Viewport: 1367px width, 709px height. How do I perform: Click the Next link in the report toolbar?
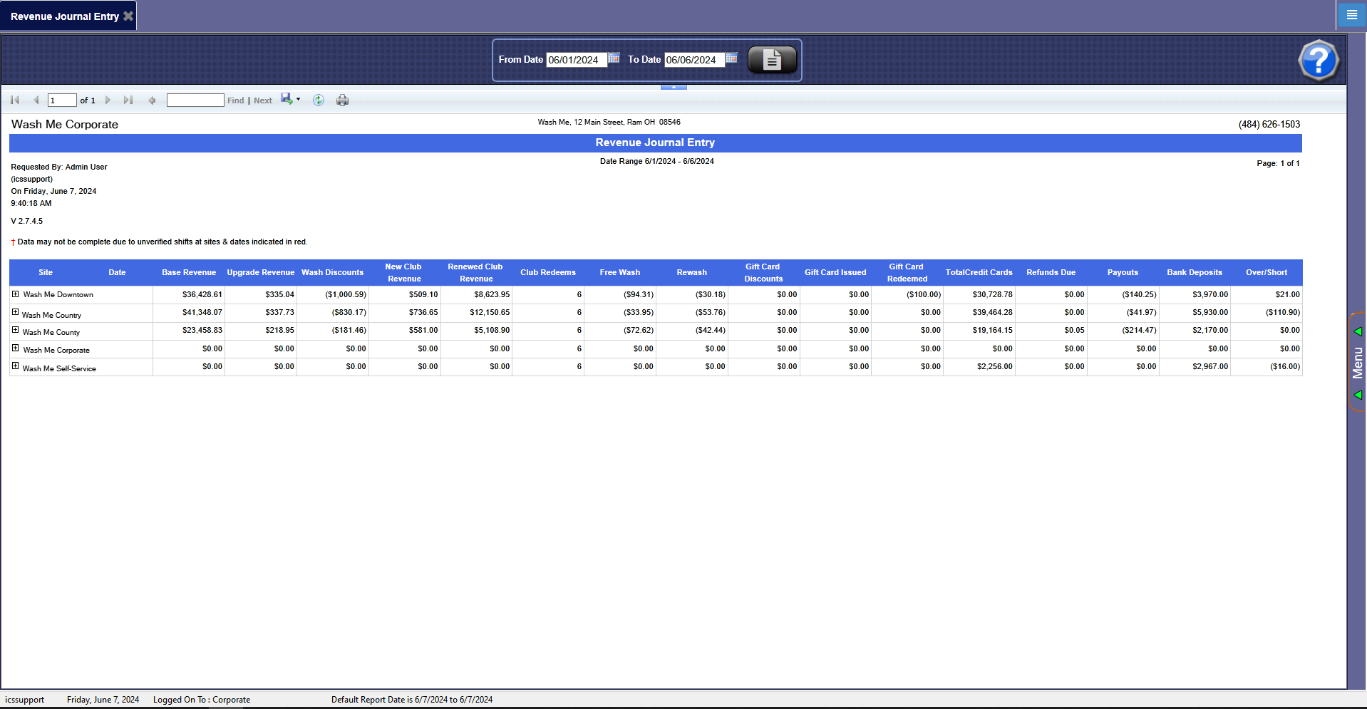[x=263, y=100]
